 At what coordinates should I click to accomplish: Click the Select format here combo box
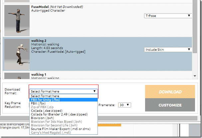pos(63,91)
